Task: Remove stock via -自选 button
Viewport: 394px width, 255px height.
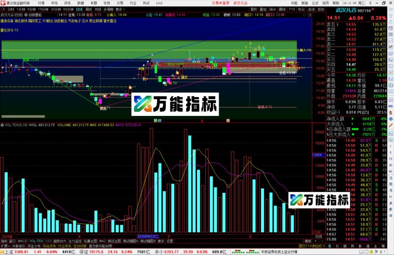Action: coord(311,9)
